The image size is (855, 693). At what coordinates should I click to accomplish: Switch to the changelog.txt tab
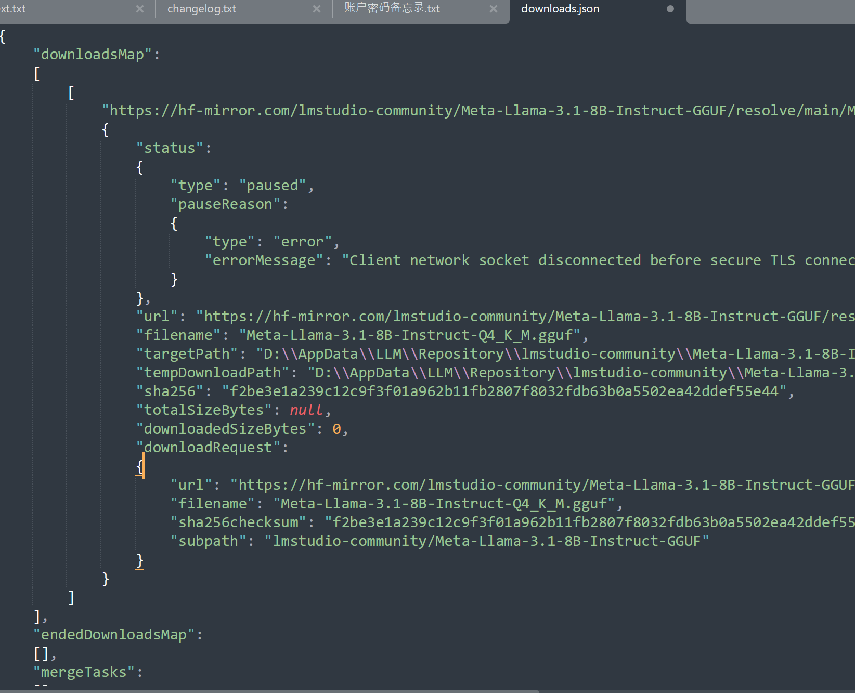pyautogui.click(x=202, y=9)
